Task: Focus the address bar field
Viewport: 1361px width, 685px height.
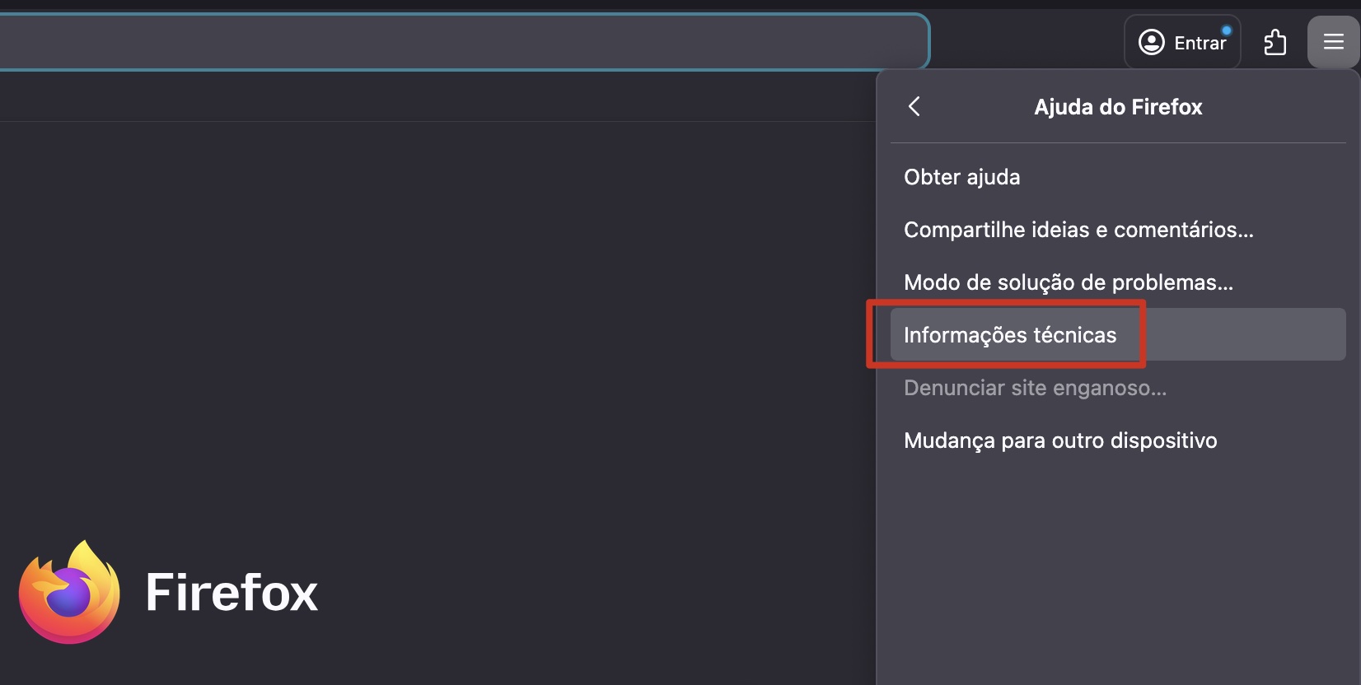Action: tap(464, 41)
